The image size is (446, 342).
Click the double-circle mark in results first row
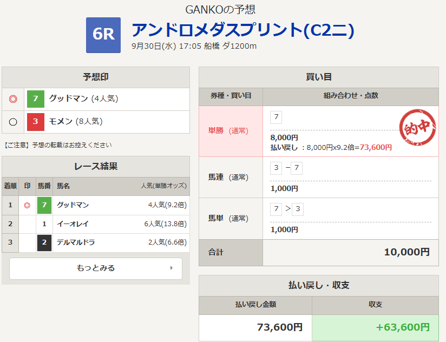[x=27, y=205]
